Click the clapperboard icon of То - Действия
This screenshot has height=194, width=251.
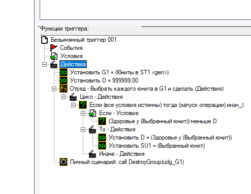92,129
